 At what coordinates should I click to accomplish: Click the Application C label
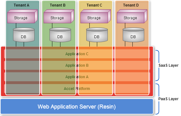(x=77, y=54)
